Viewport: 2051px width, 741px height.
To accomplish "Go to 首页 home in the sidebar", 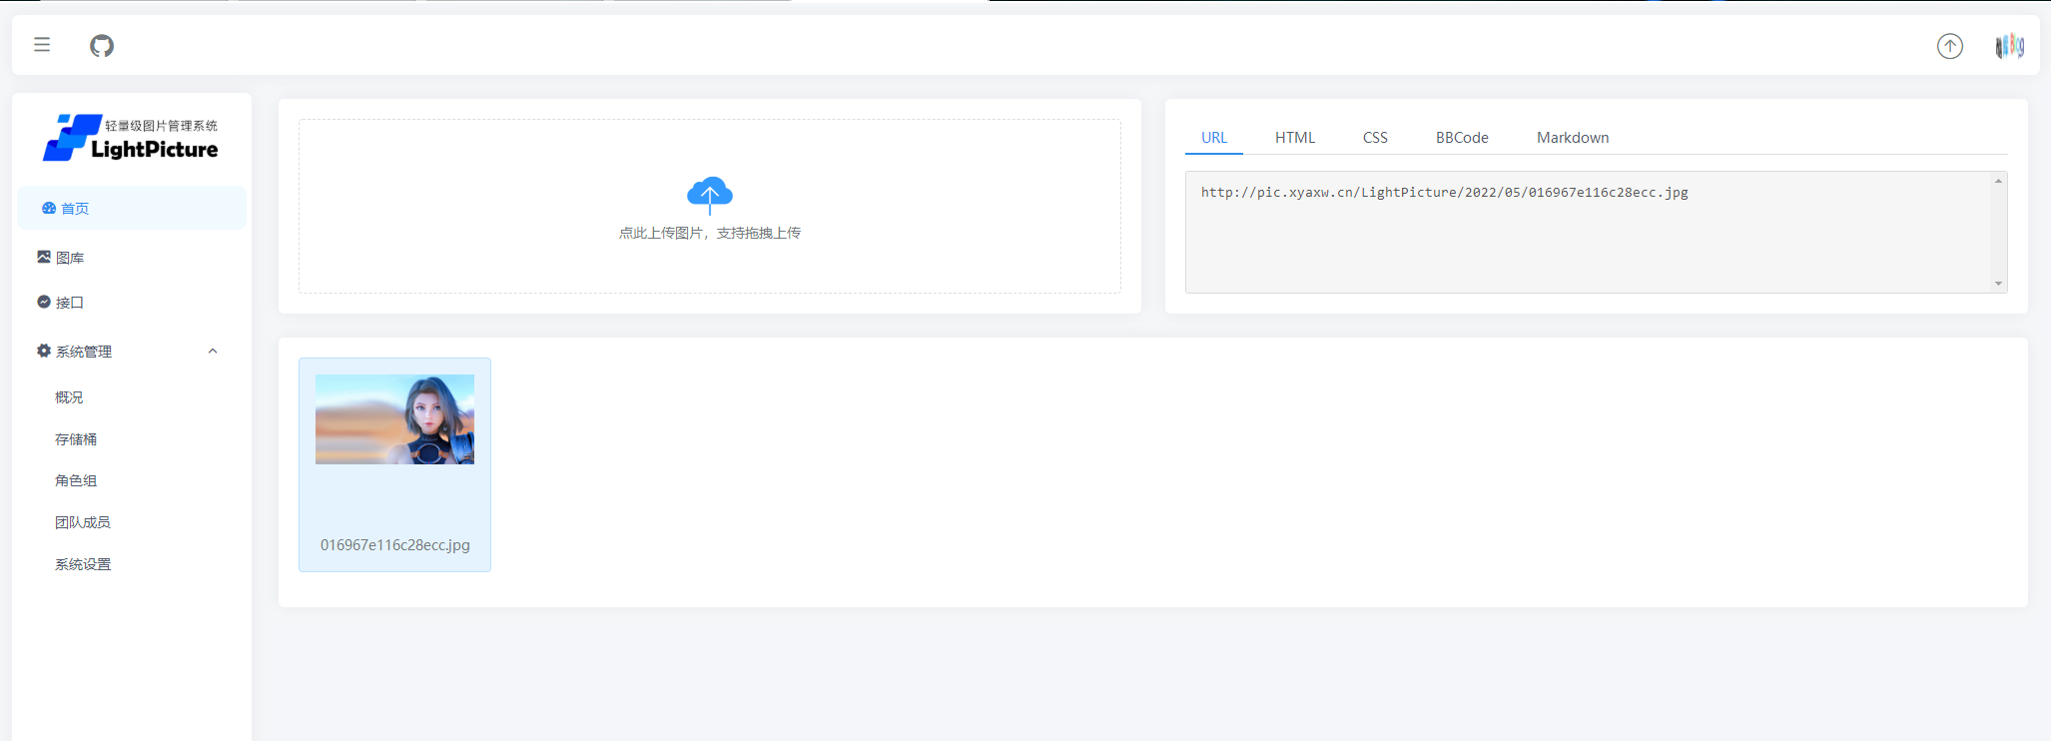I will 75,209.
